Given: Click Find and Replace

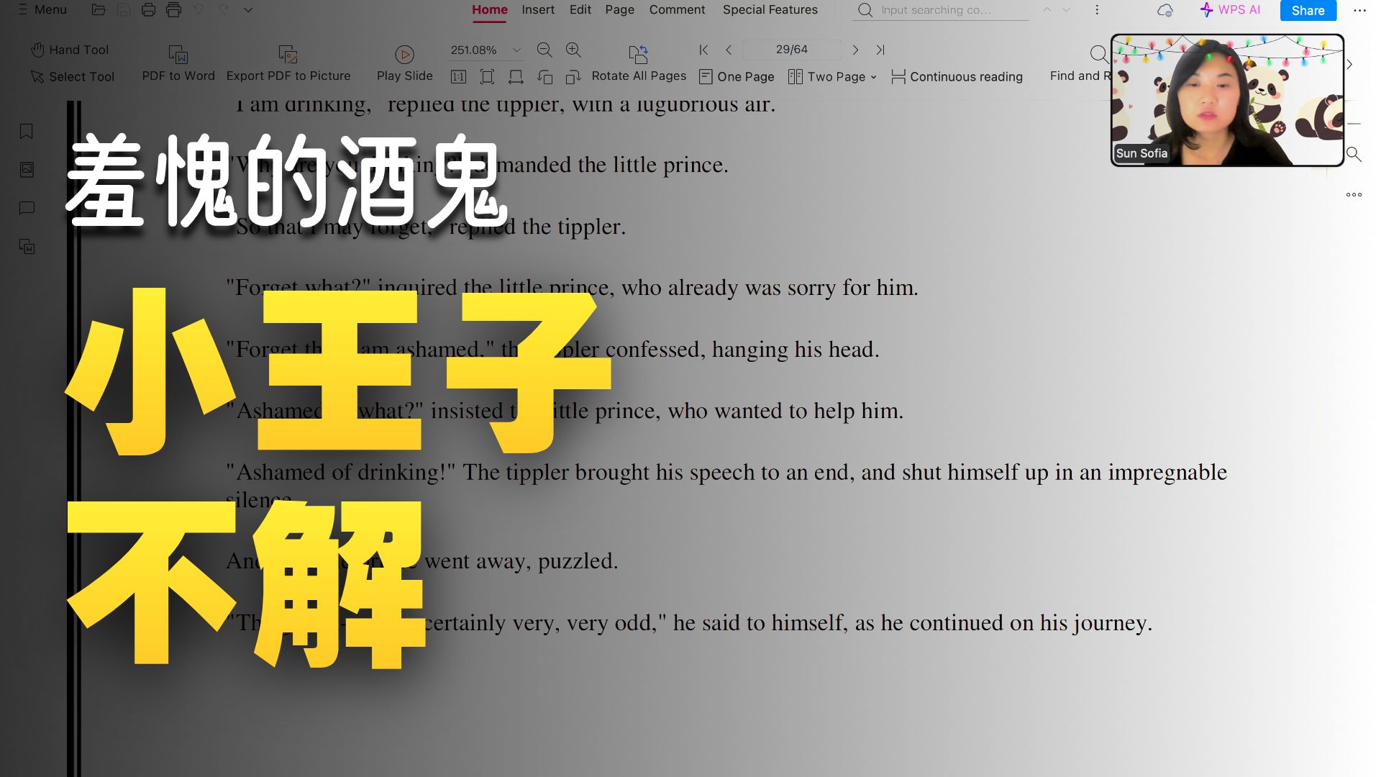Looking at the screenshot, I should point(1080,63).
